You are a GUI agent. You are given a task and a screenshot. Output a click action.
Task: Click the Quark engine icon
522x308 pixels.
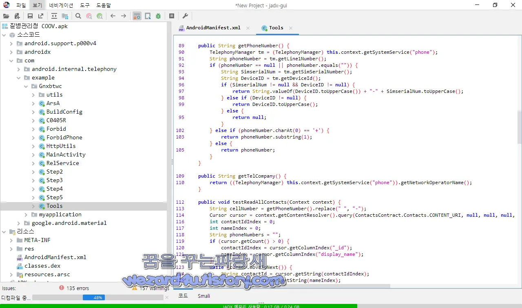(x=148, y=16)
